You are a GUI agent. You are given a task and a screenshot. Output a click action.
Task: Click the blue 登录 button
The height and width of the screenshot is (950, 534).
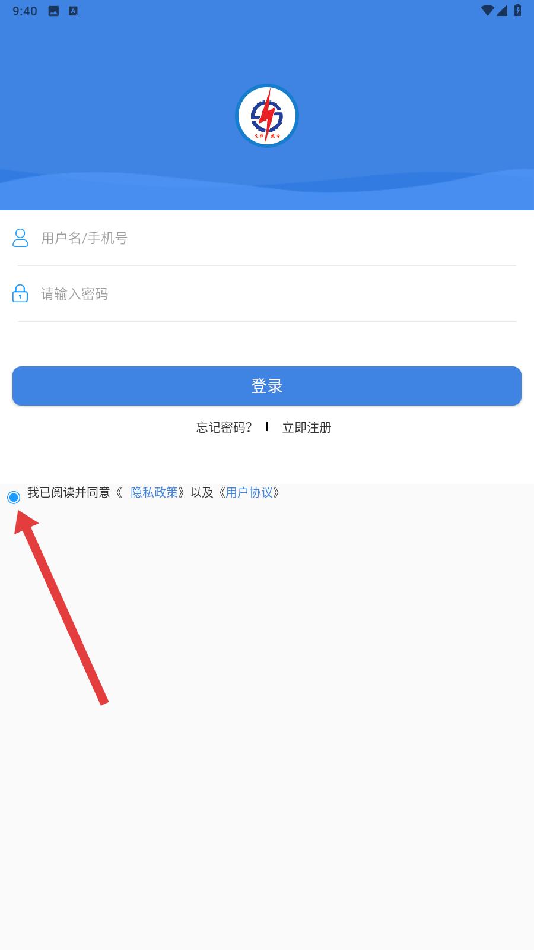[x=267, y=386]
